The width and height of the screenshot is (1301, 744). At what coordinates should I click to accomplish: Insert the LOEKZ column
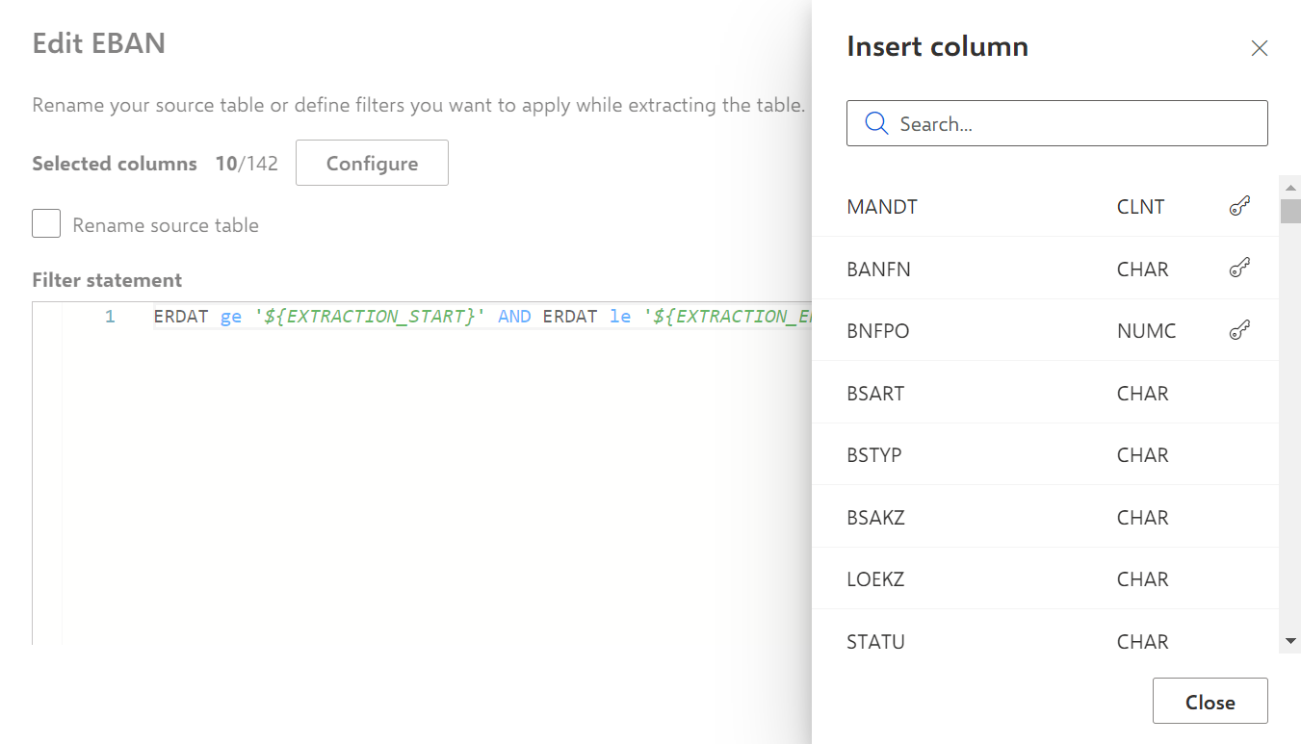[x=1046, y=578]
